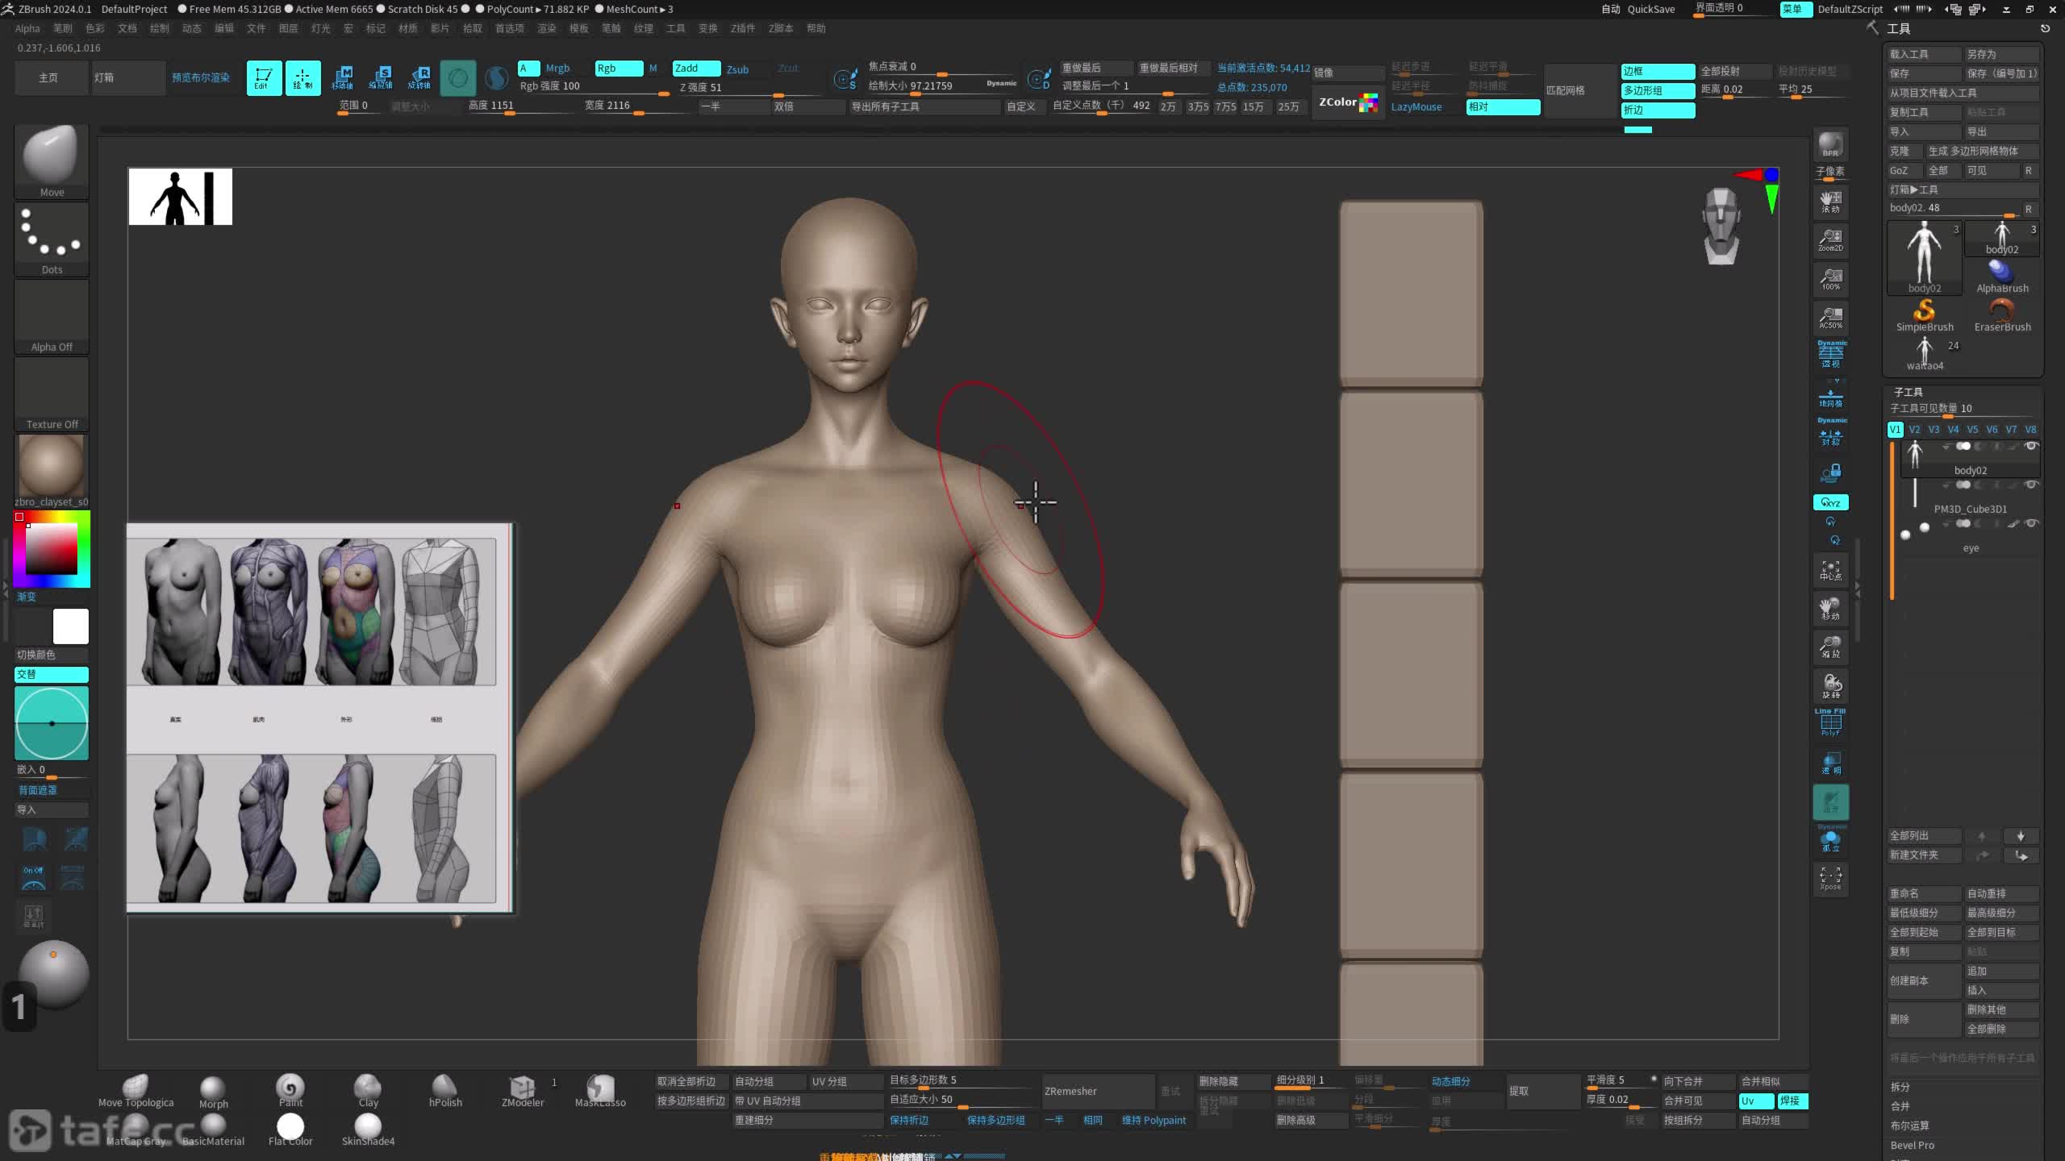Activate Edit mode button
The height and width of the screenshot is (1161, 2065).
(264, 77)
